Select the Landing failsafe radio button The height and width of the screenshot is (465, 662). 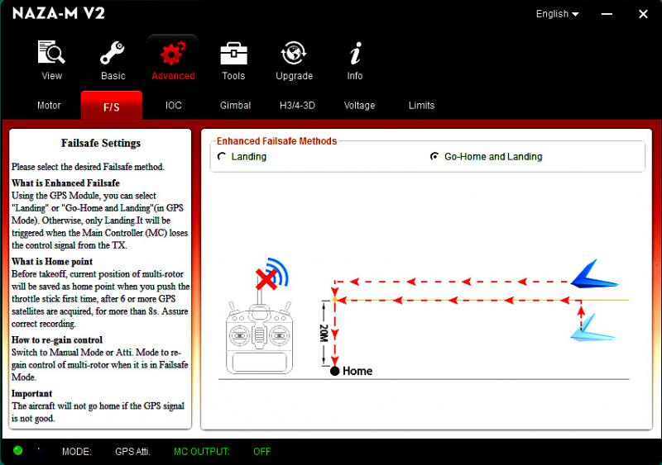[222, 156]
